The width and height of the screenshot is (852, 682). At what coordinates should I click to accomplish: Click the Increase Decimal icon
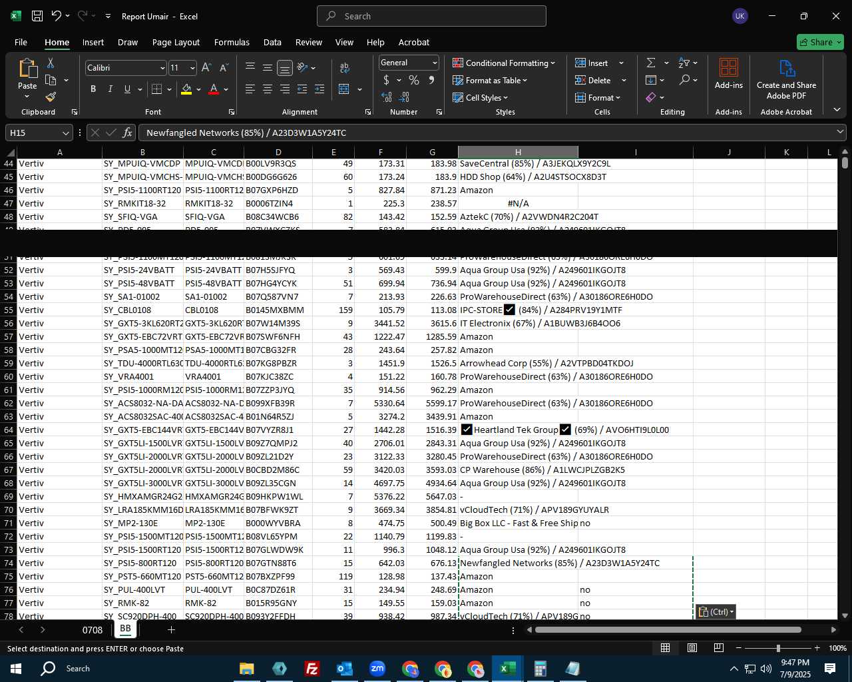click(x=387, y=97)
